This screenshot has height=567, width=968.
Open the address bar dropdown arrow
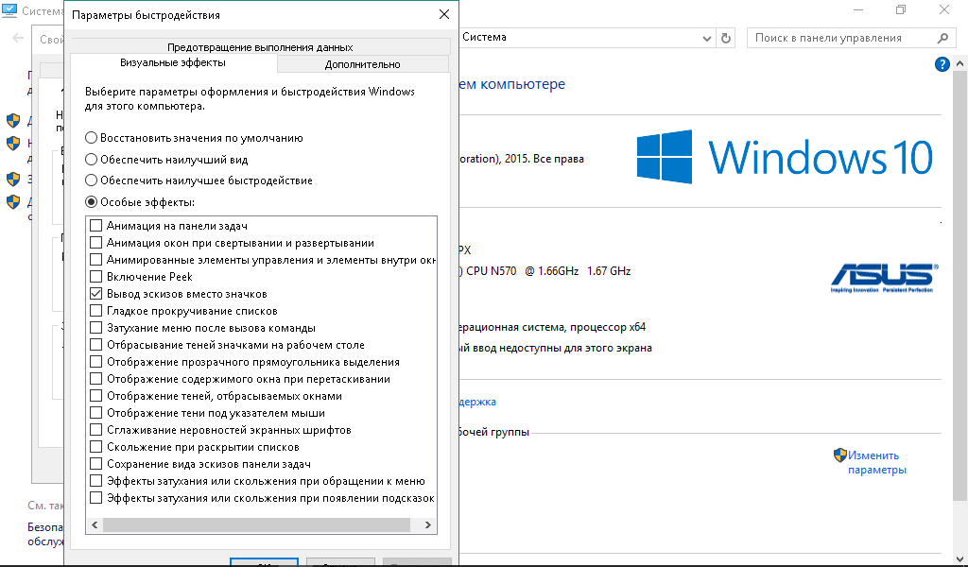click(x=707, y=38)
